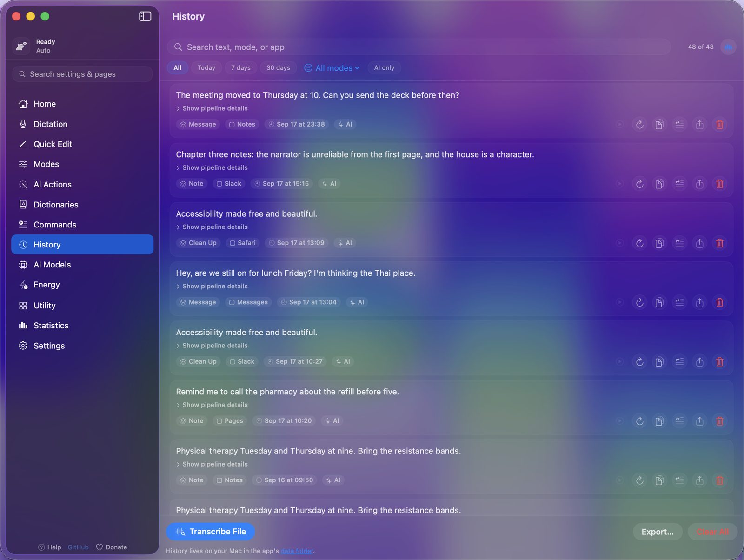Filter history to Today
This screenshot has height=560, width=744.
(x=206, y=68)
